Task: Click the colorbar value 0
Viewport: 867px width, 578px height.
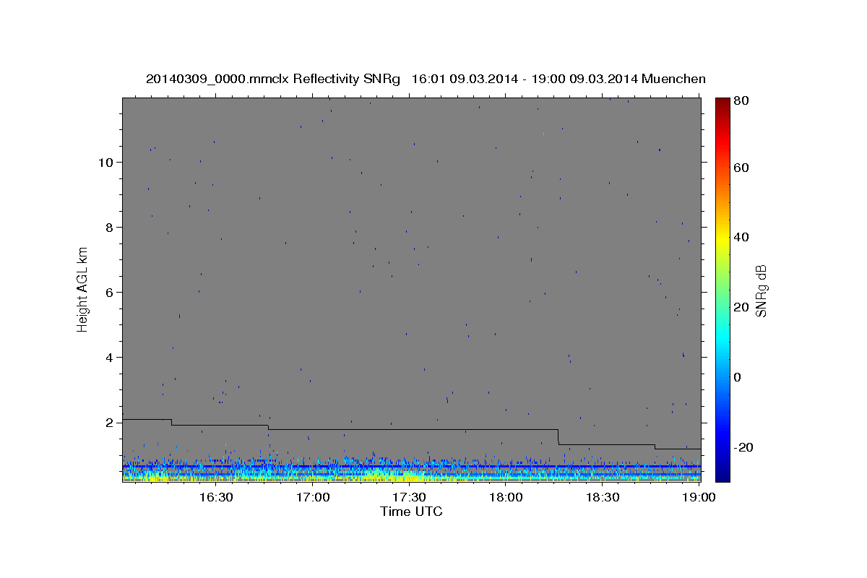Action: 738,377
